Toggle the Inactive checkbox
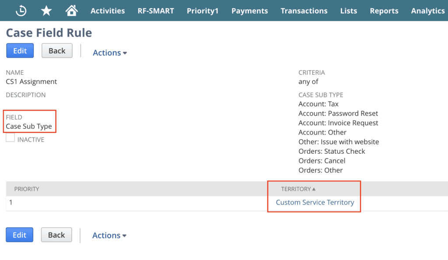The height and width of the screenshot is (260, 448). click(x=10, y=138)
